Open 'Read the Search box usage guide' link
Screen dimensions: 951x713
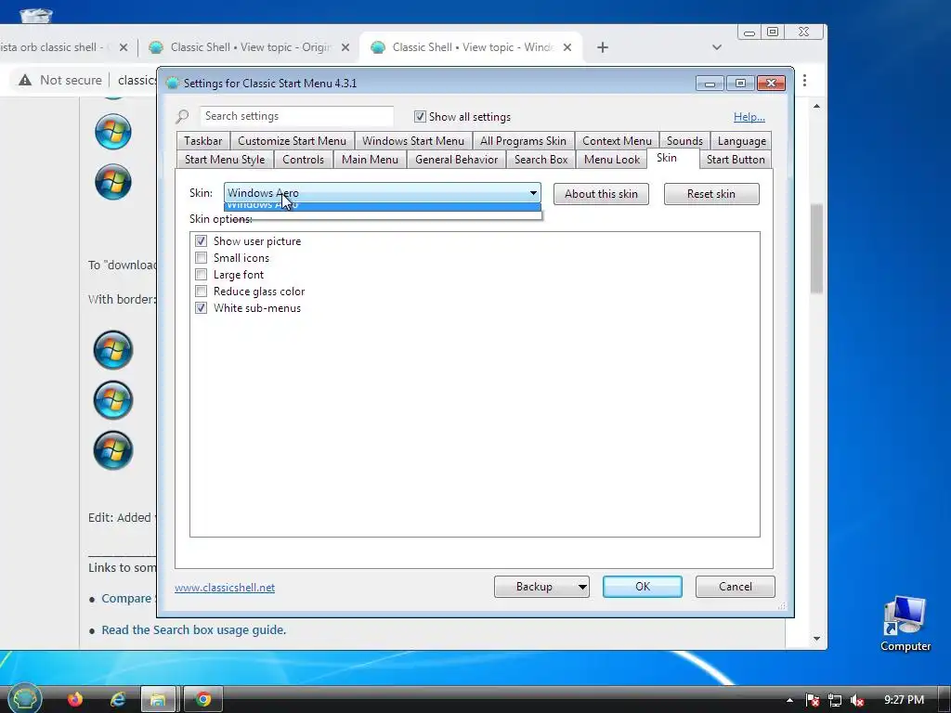(x=193, y=630)
